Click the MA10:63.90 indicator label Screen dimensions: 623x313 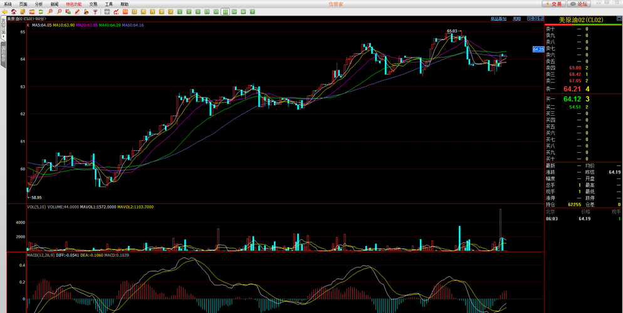pos(64,25)
